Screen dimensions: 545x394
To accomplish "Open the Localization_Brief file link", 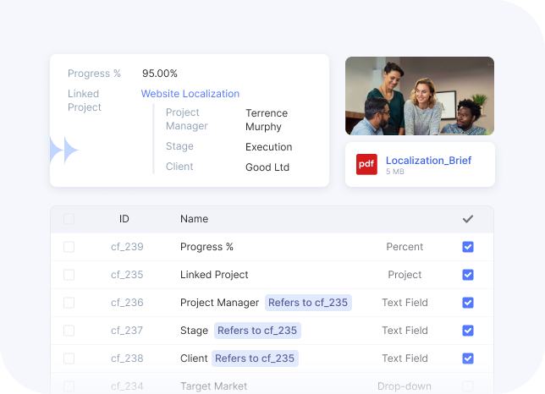I will pos(428,161).
